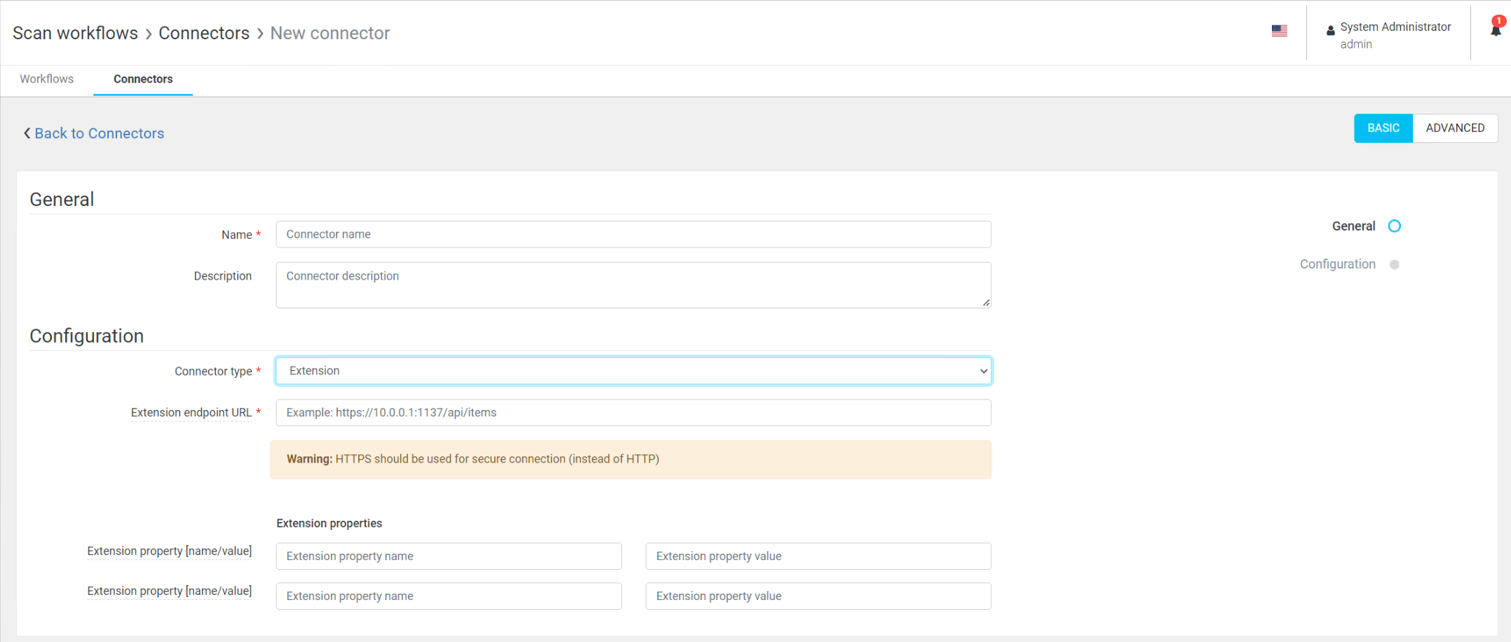Click into the Connector description textarea
The height and width of the screenshot is (642, 1511).
(x=632, y=285)
